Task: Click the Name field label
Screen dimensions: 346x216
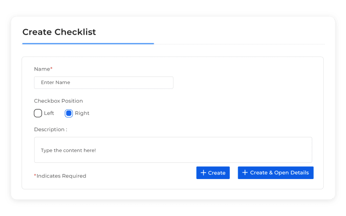Action: pyautogui.click(x=42, y=69)
